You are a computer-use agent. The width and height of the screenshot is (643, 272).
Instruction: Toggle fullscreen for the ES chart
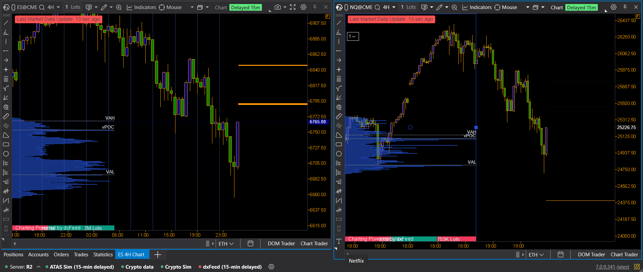click(293, 7)
